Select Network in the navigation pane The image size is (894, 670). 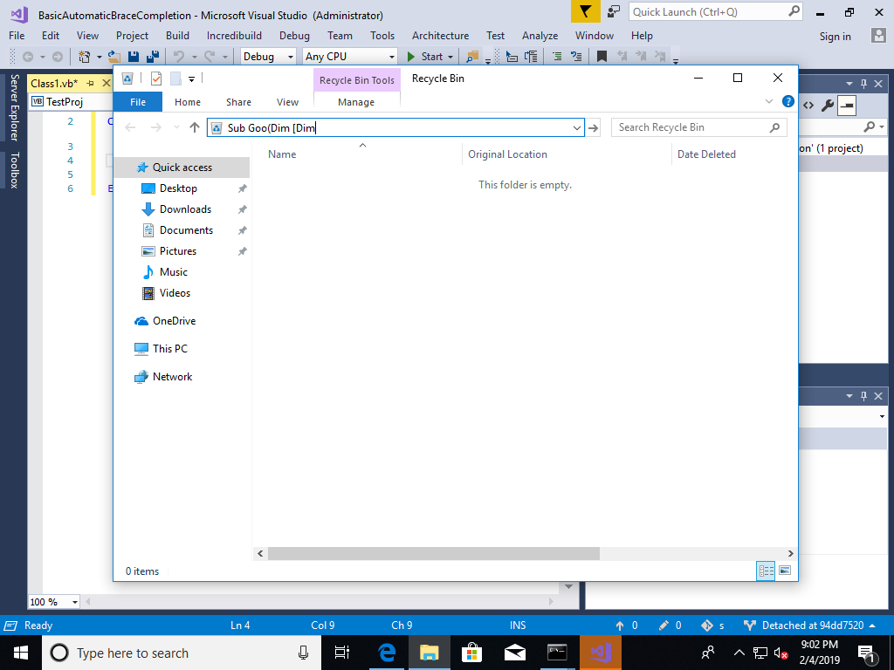pyautogui.click(x=172, y=377)
